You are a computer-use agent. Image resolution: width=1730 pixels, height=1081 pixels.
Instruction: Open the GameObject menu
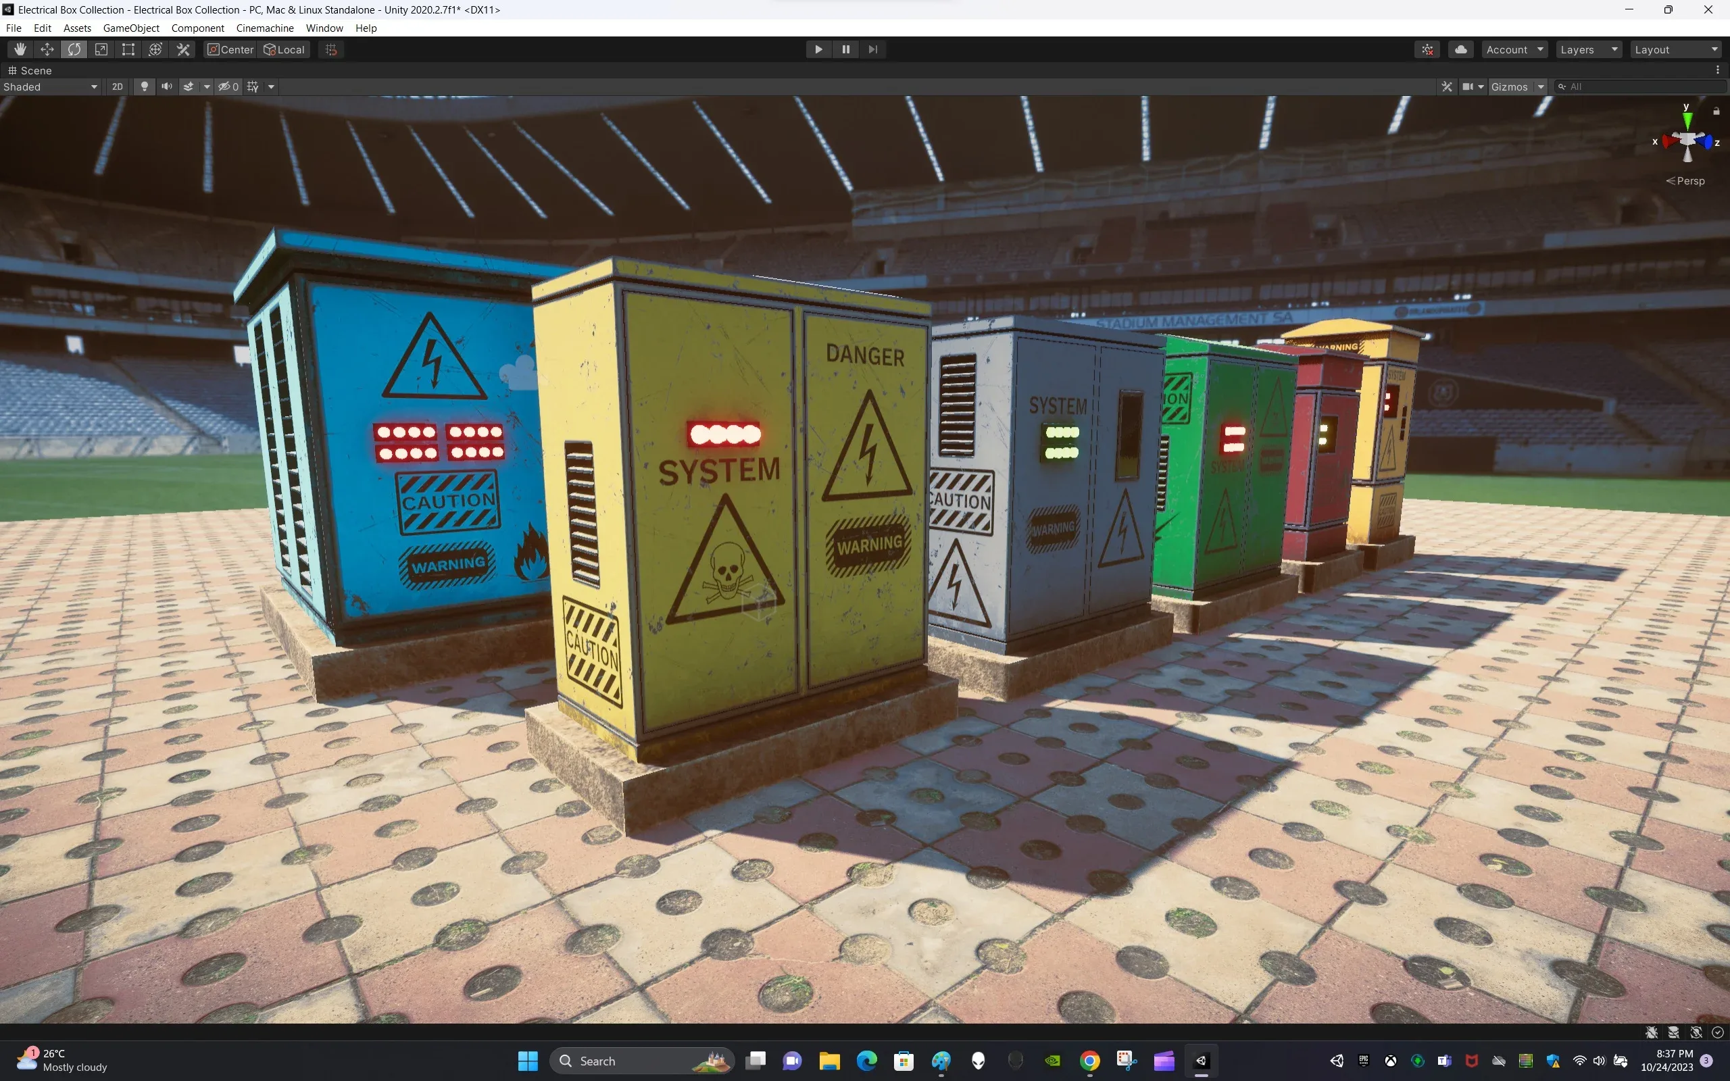point(131,28)
